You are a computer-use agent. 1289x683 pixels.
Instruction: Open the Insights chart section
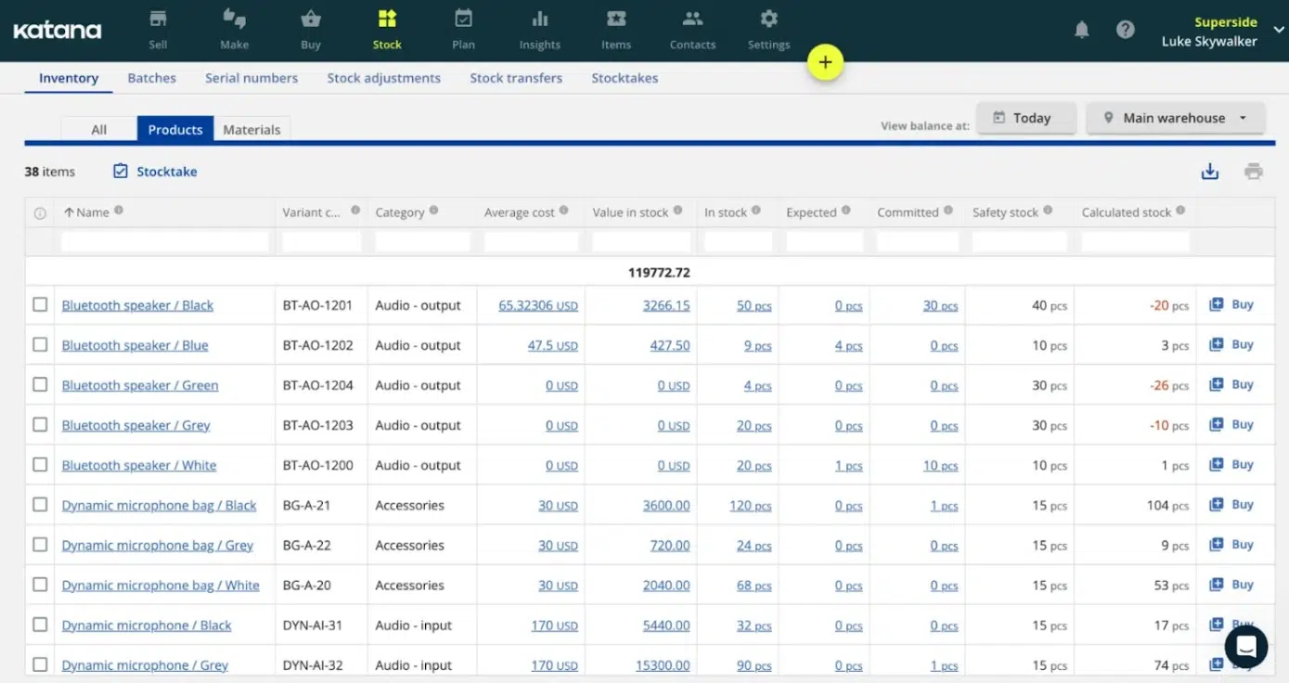[x=539, y=29]
